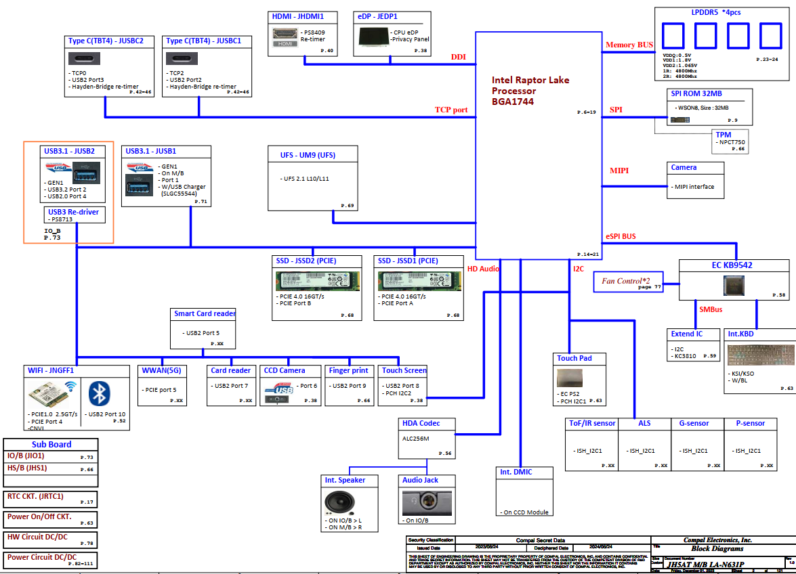Click the Sub Board header

click(51, 444)
